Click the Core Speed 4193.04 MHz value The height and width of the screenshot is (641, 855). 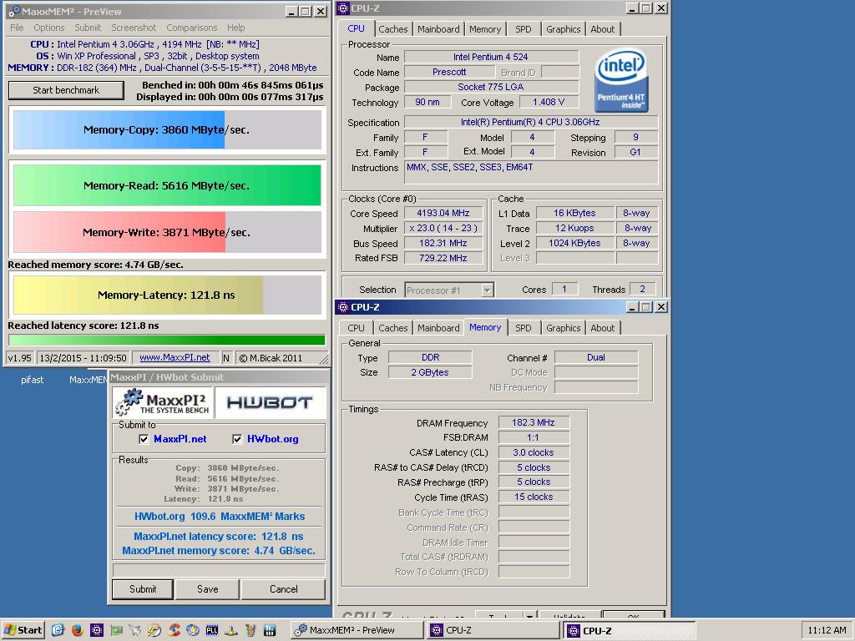(443, 213)
